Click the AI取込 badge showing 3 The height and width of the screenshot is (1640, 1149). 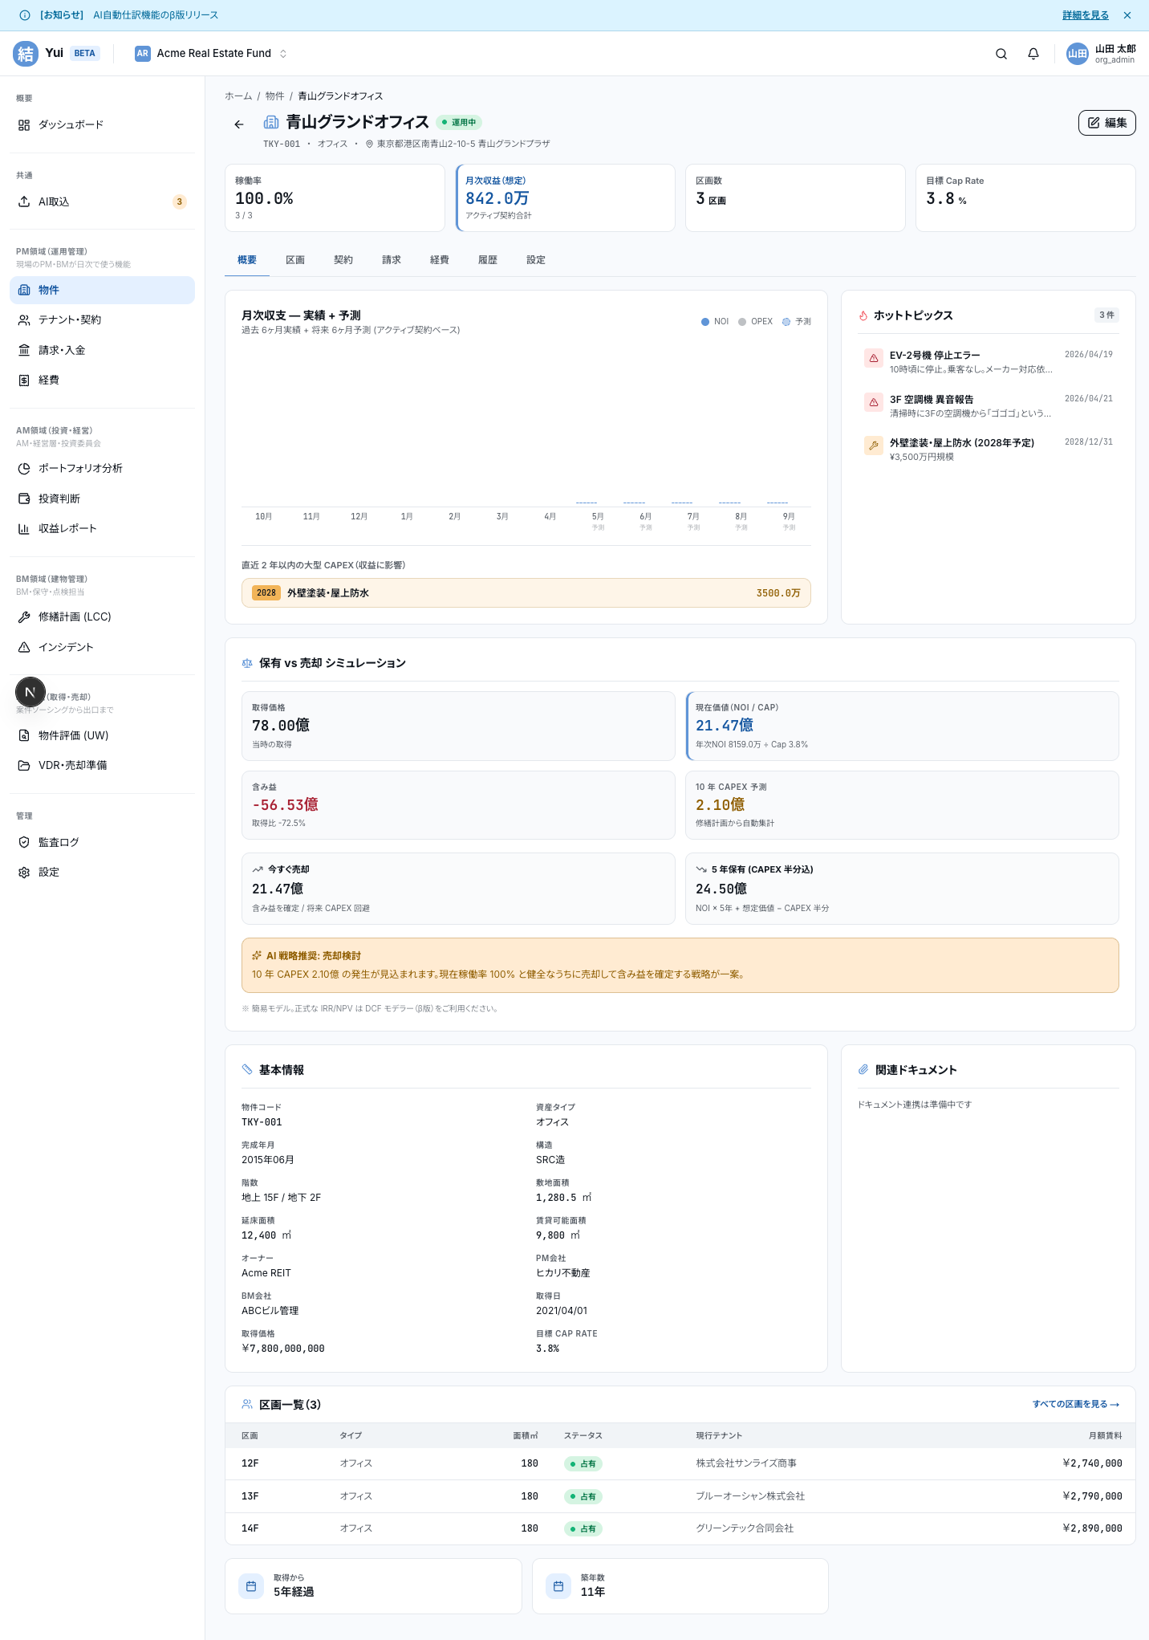[x=180, y=201]
